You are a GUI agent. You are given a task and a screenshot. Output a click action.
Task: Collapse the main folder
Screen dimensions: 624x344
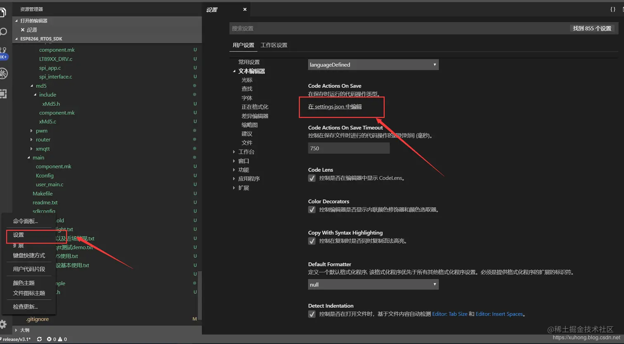coord(28,157)
